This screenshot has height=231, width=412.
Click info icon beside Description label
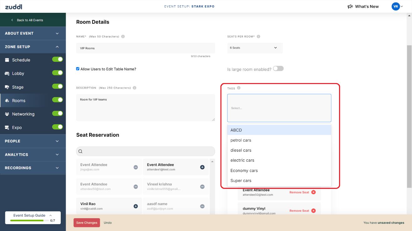tap(135, 88)
